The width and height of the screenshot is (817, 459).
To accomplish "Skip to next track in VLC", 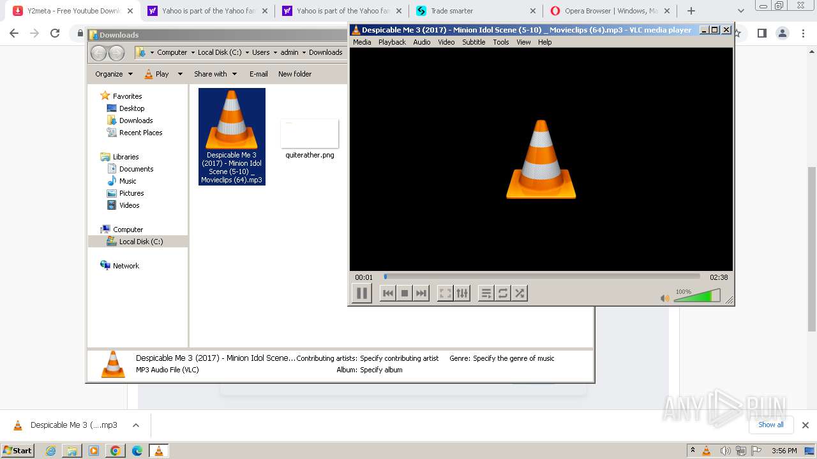I will click(x=421, y=293).
